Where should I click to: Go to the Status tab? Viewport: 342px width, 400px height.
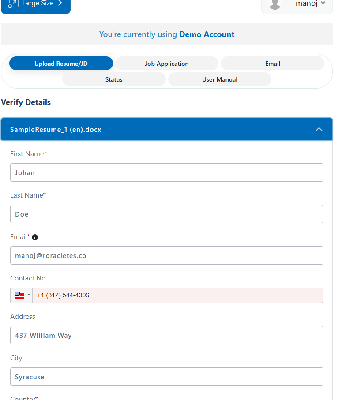coord(114,79)
